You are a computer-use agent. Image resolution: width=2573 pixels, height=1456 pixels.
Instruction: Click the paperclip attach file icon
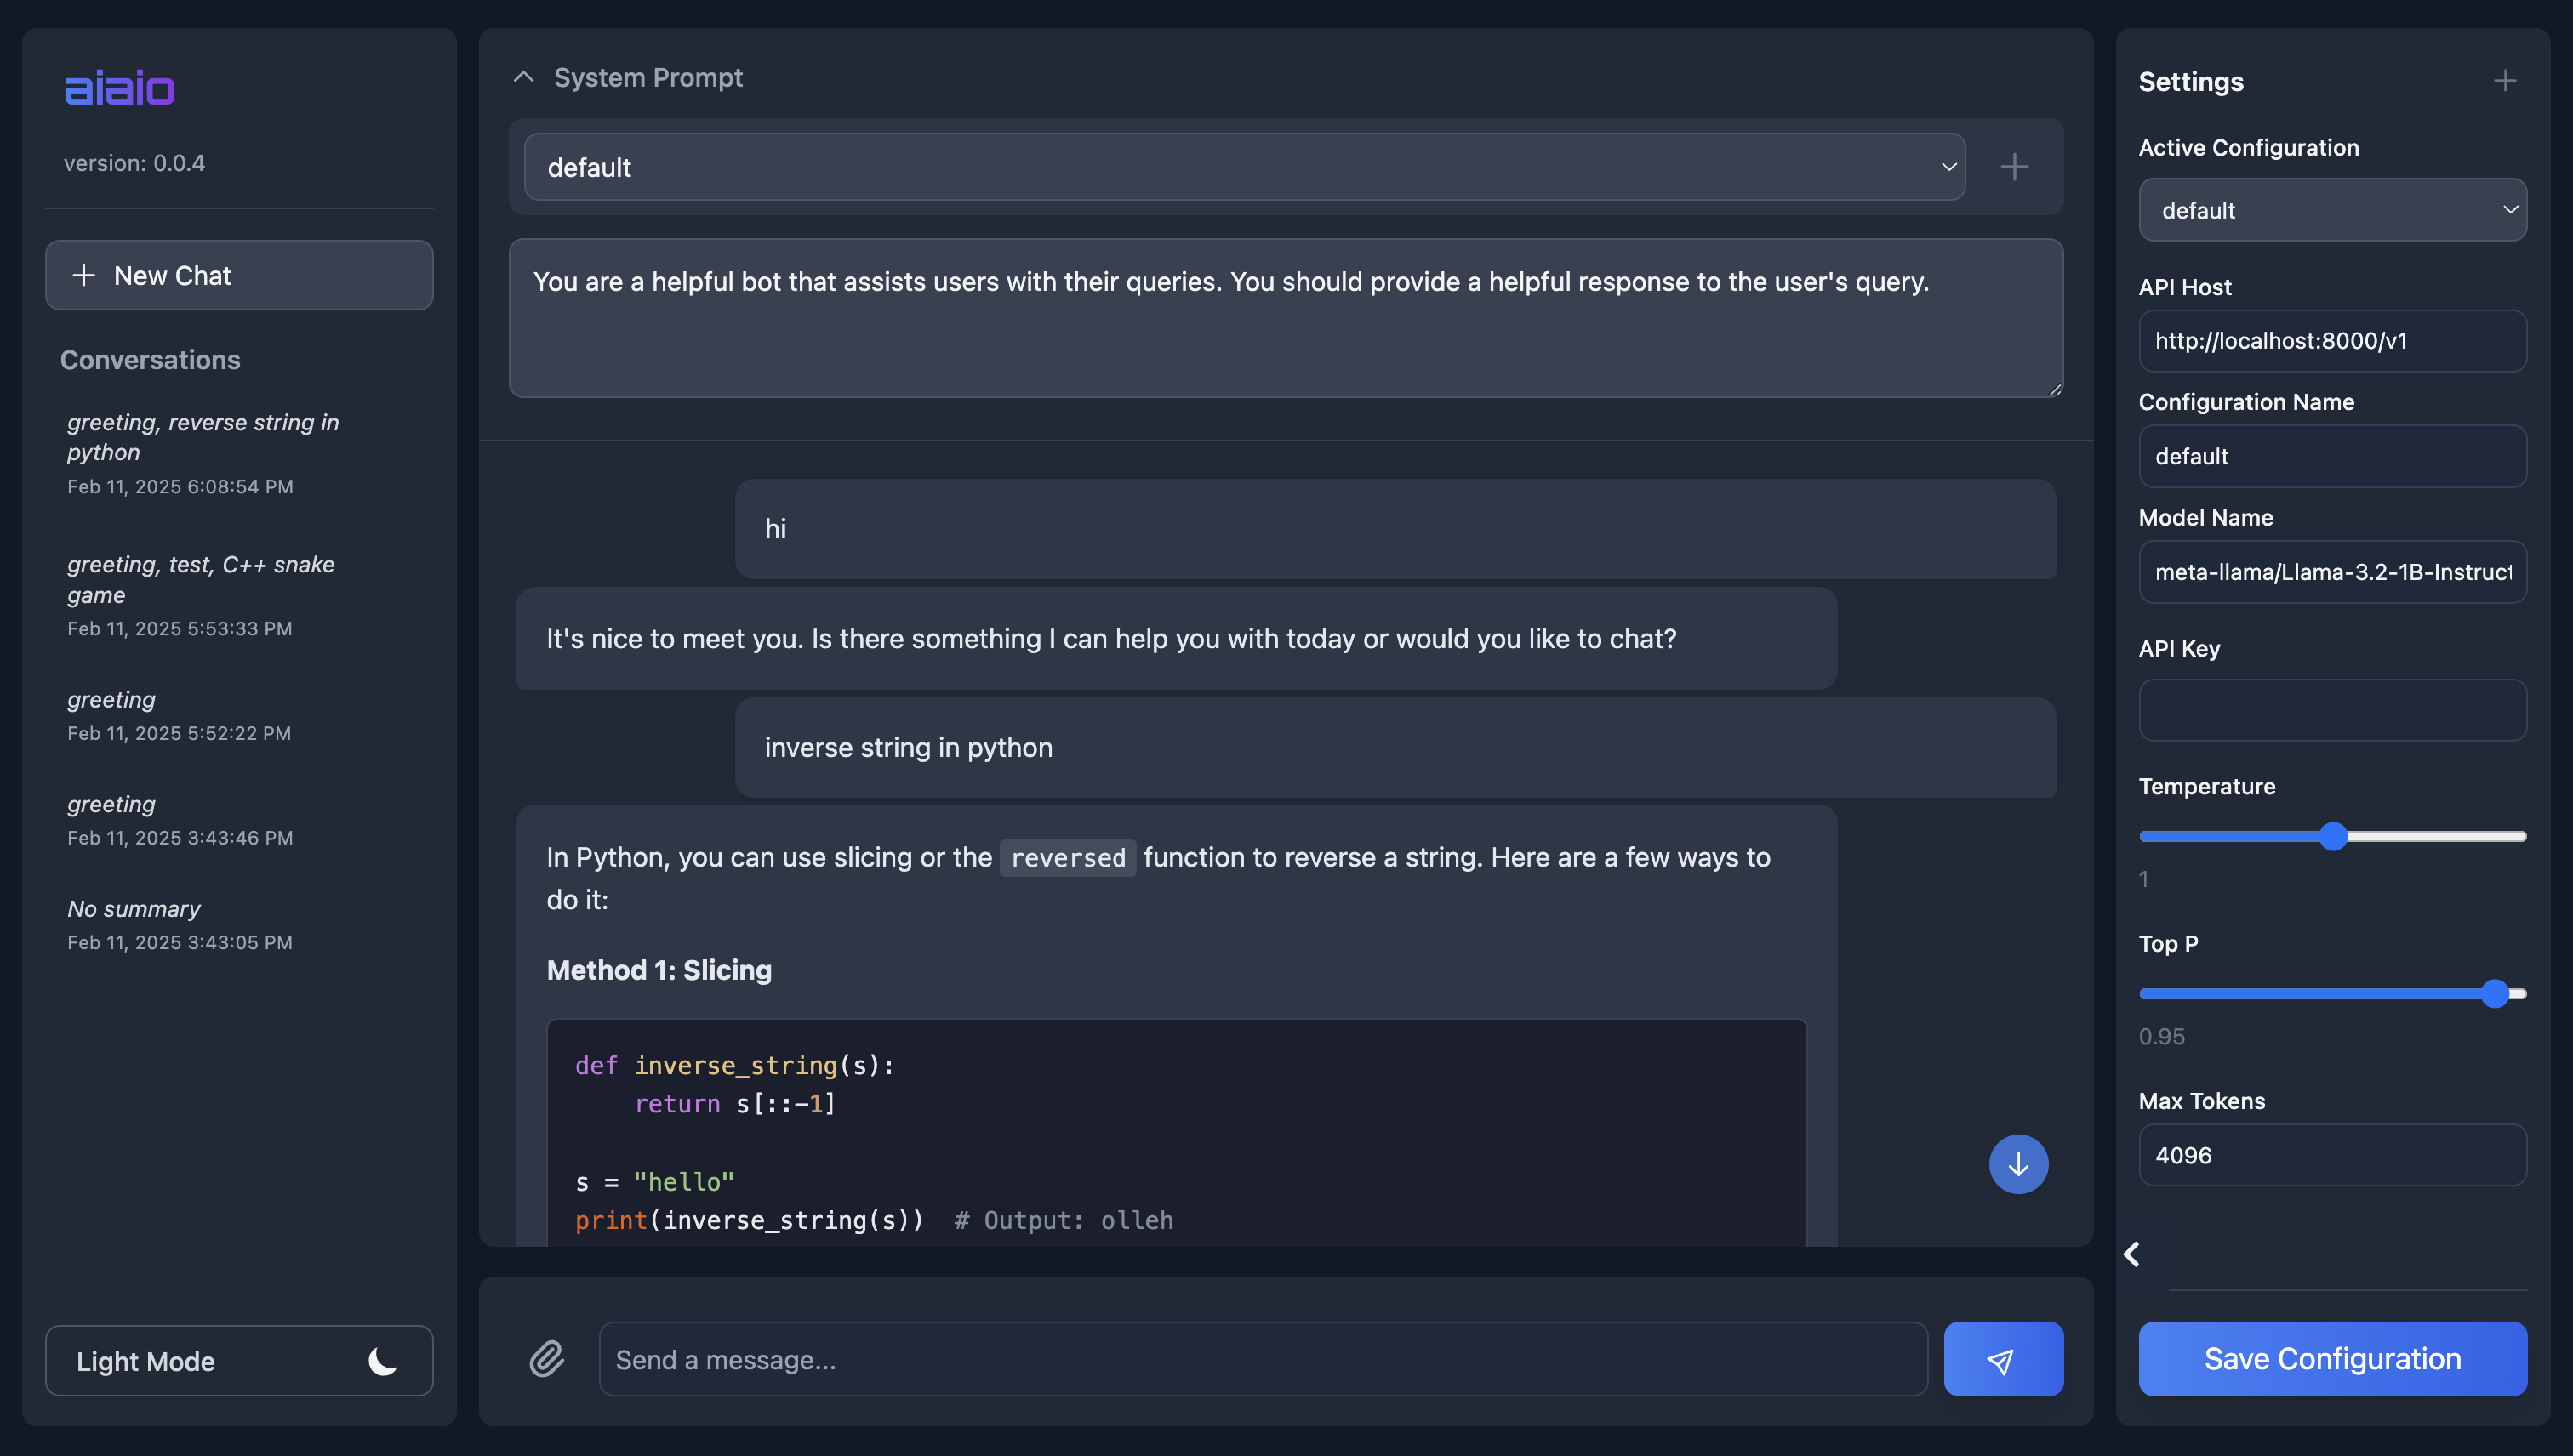coord(546,1359)
